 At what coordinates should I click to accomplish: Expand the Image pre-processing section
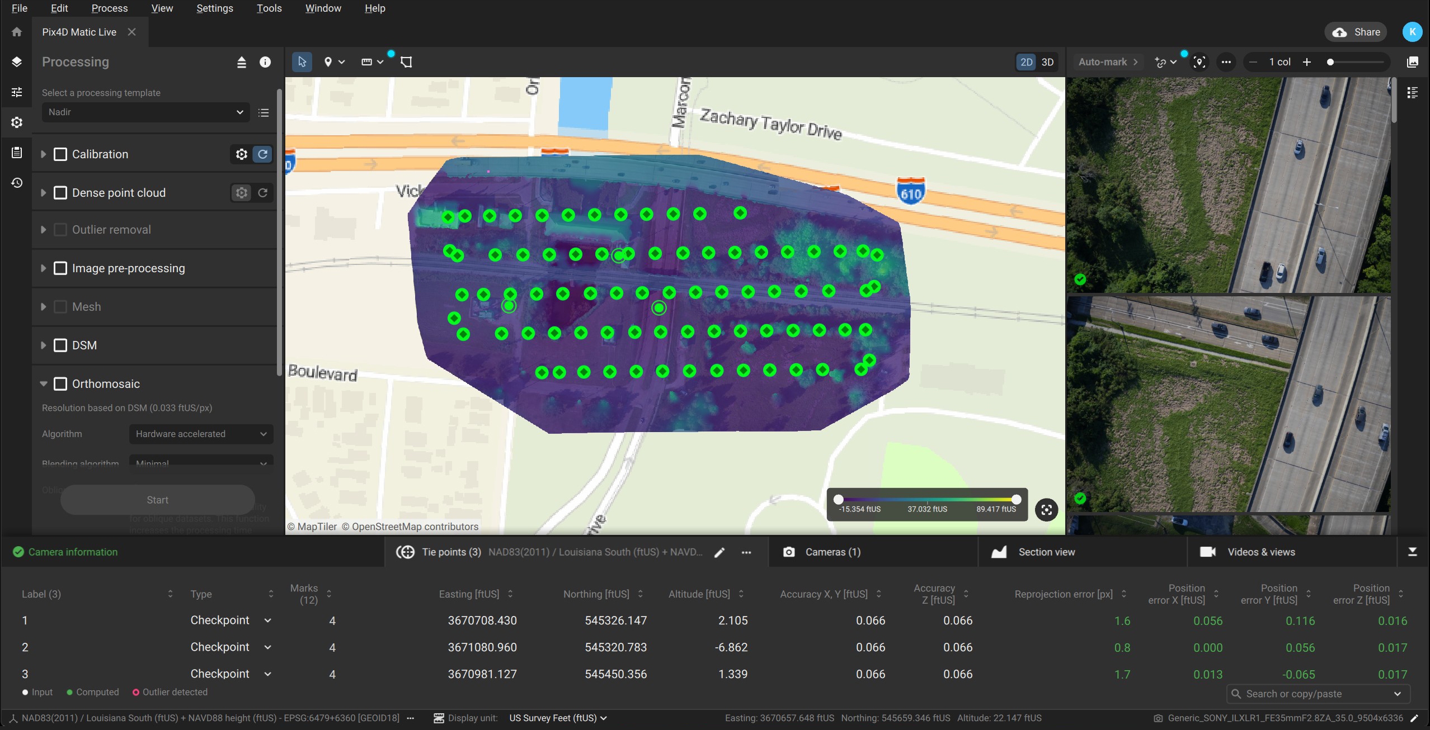(43, 268)
